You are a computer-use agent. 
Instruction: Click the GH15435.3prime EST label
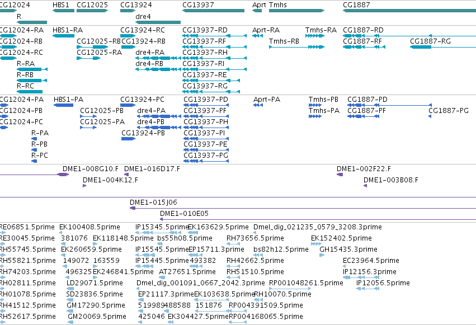pos(348,249)
